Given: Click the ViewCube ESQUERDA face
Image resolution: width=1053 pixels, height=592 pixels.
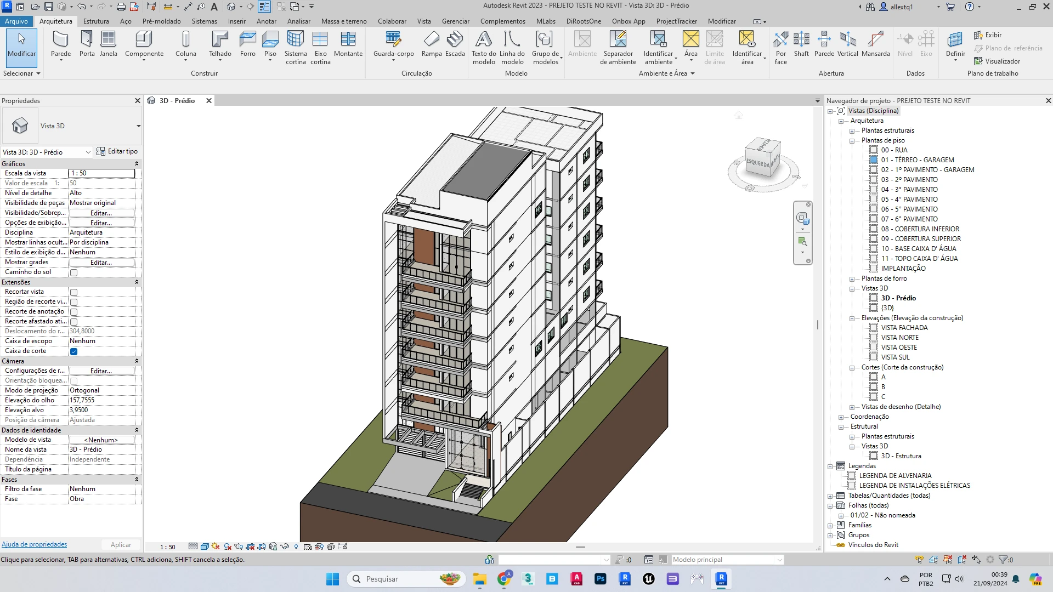Looking at the screenshot, I should (757, 163).
